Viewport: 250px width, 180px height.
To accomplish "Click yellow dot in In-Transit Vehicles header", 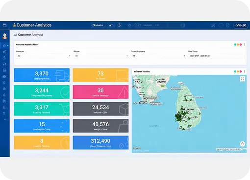I will coord(238,71).
